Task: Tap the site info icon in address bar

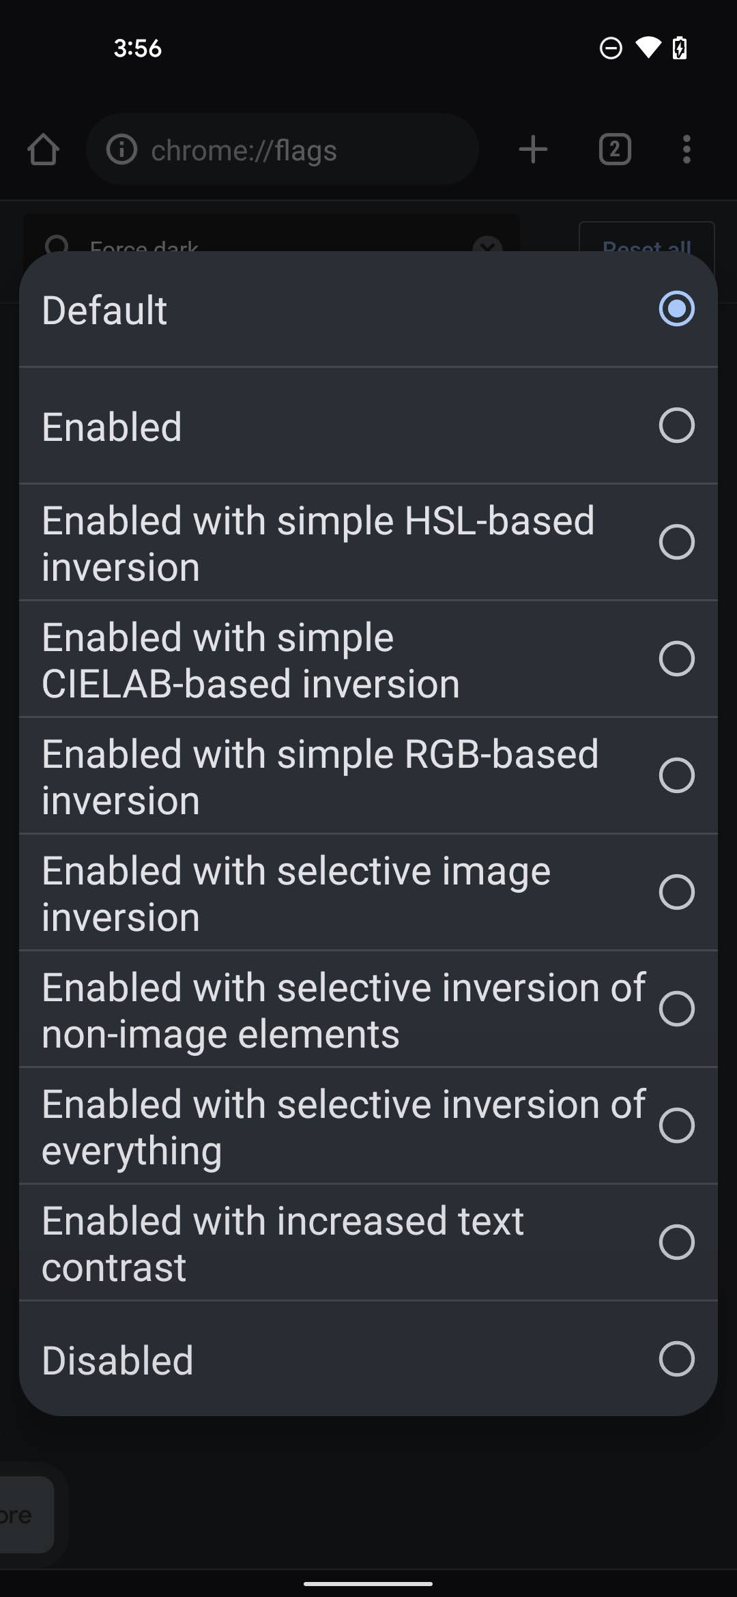Action: [122, 149]
